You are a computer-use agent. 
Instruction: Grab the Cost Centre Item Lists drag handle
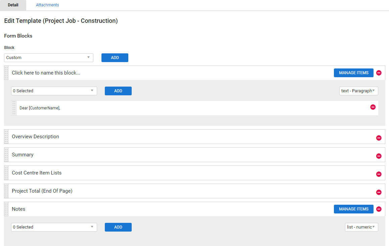click(x=6, y=173)
